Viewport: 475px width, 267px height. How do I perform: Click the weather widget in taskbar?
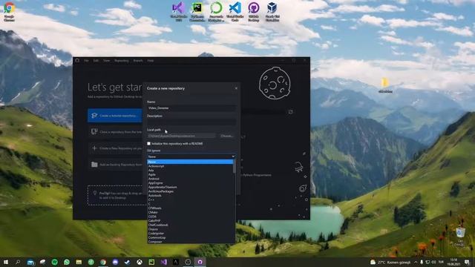coord(390,262)
